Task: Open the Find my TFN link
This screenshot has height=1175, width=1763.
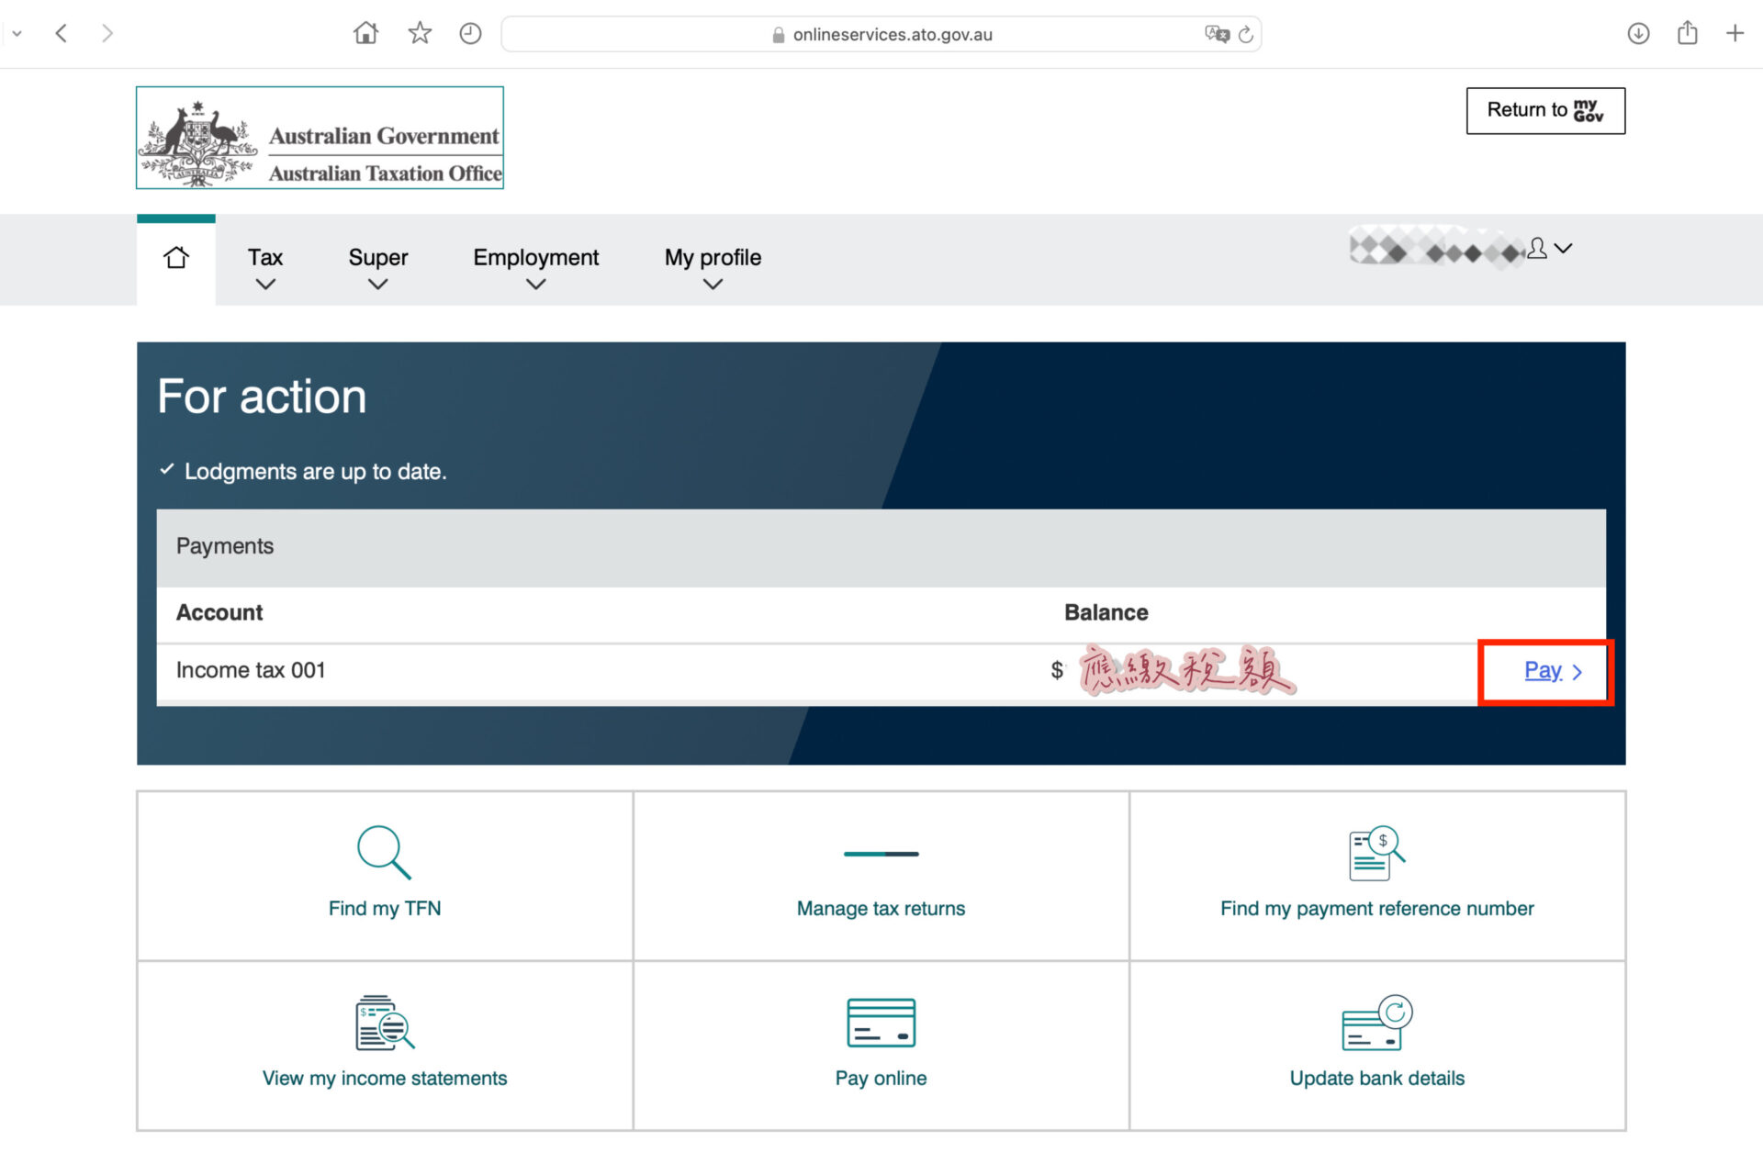Action: [385, 909]
